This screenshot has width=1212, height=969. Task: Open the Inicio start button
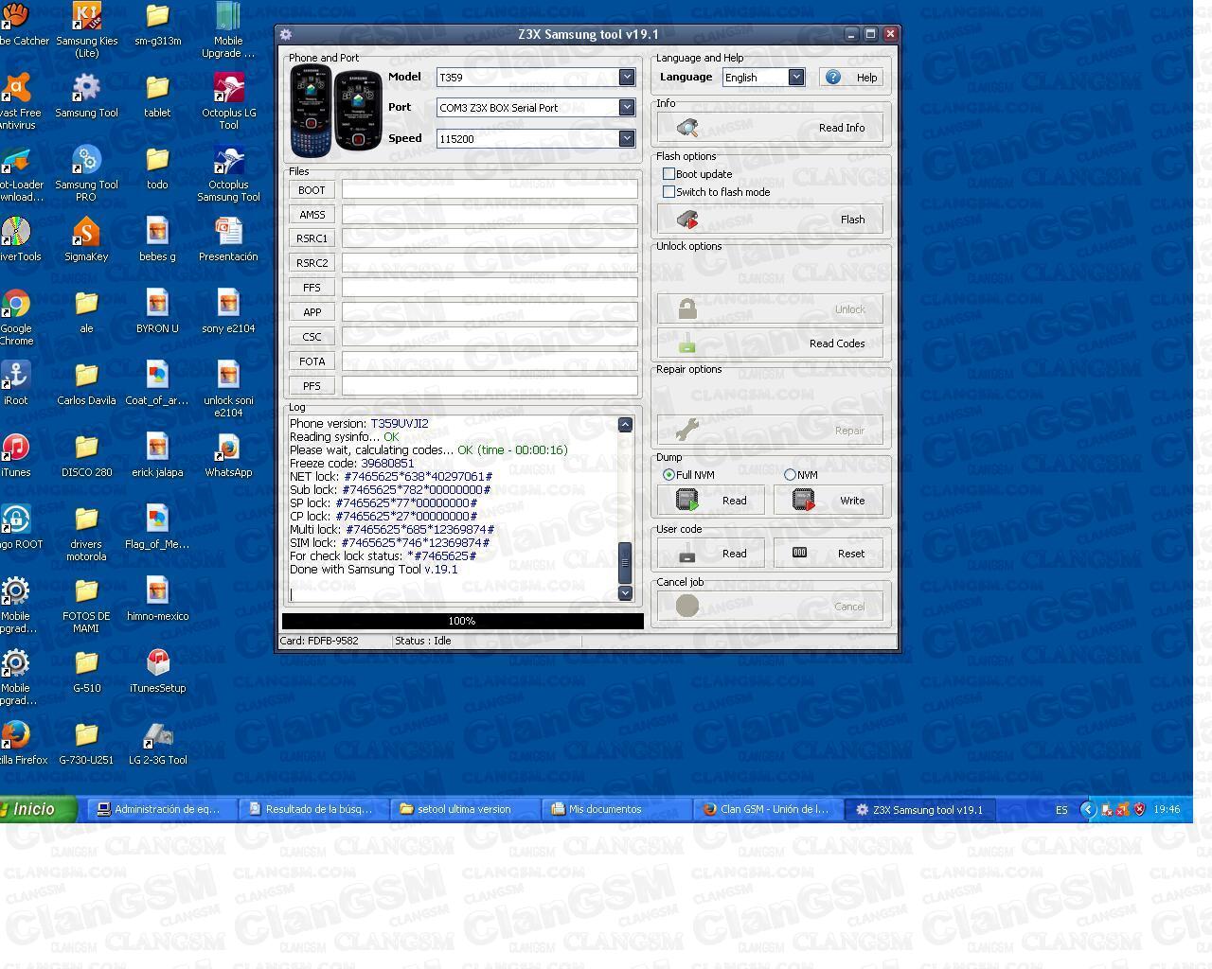point(38,808)
